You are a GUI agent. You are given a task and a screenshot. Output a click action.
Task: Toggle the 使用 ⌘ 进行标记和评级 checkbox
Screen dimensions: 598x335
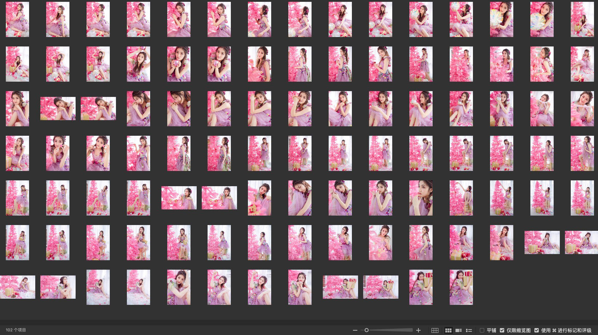[537, 330]
